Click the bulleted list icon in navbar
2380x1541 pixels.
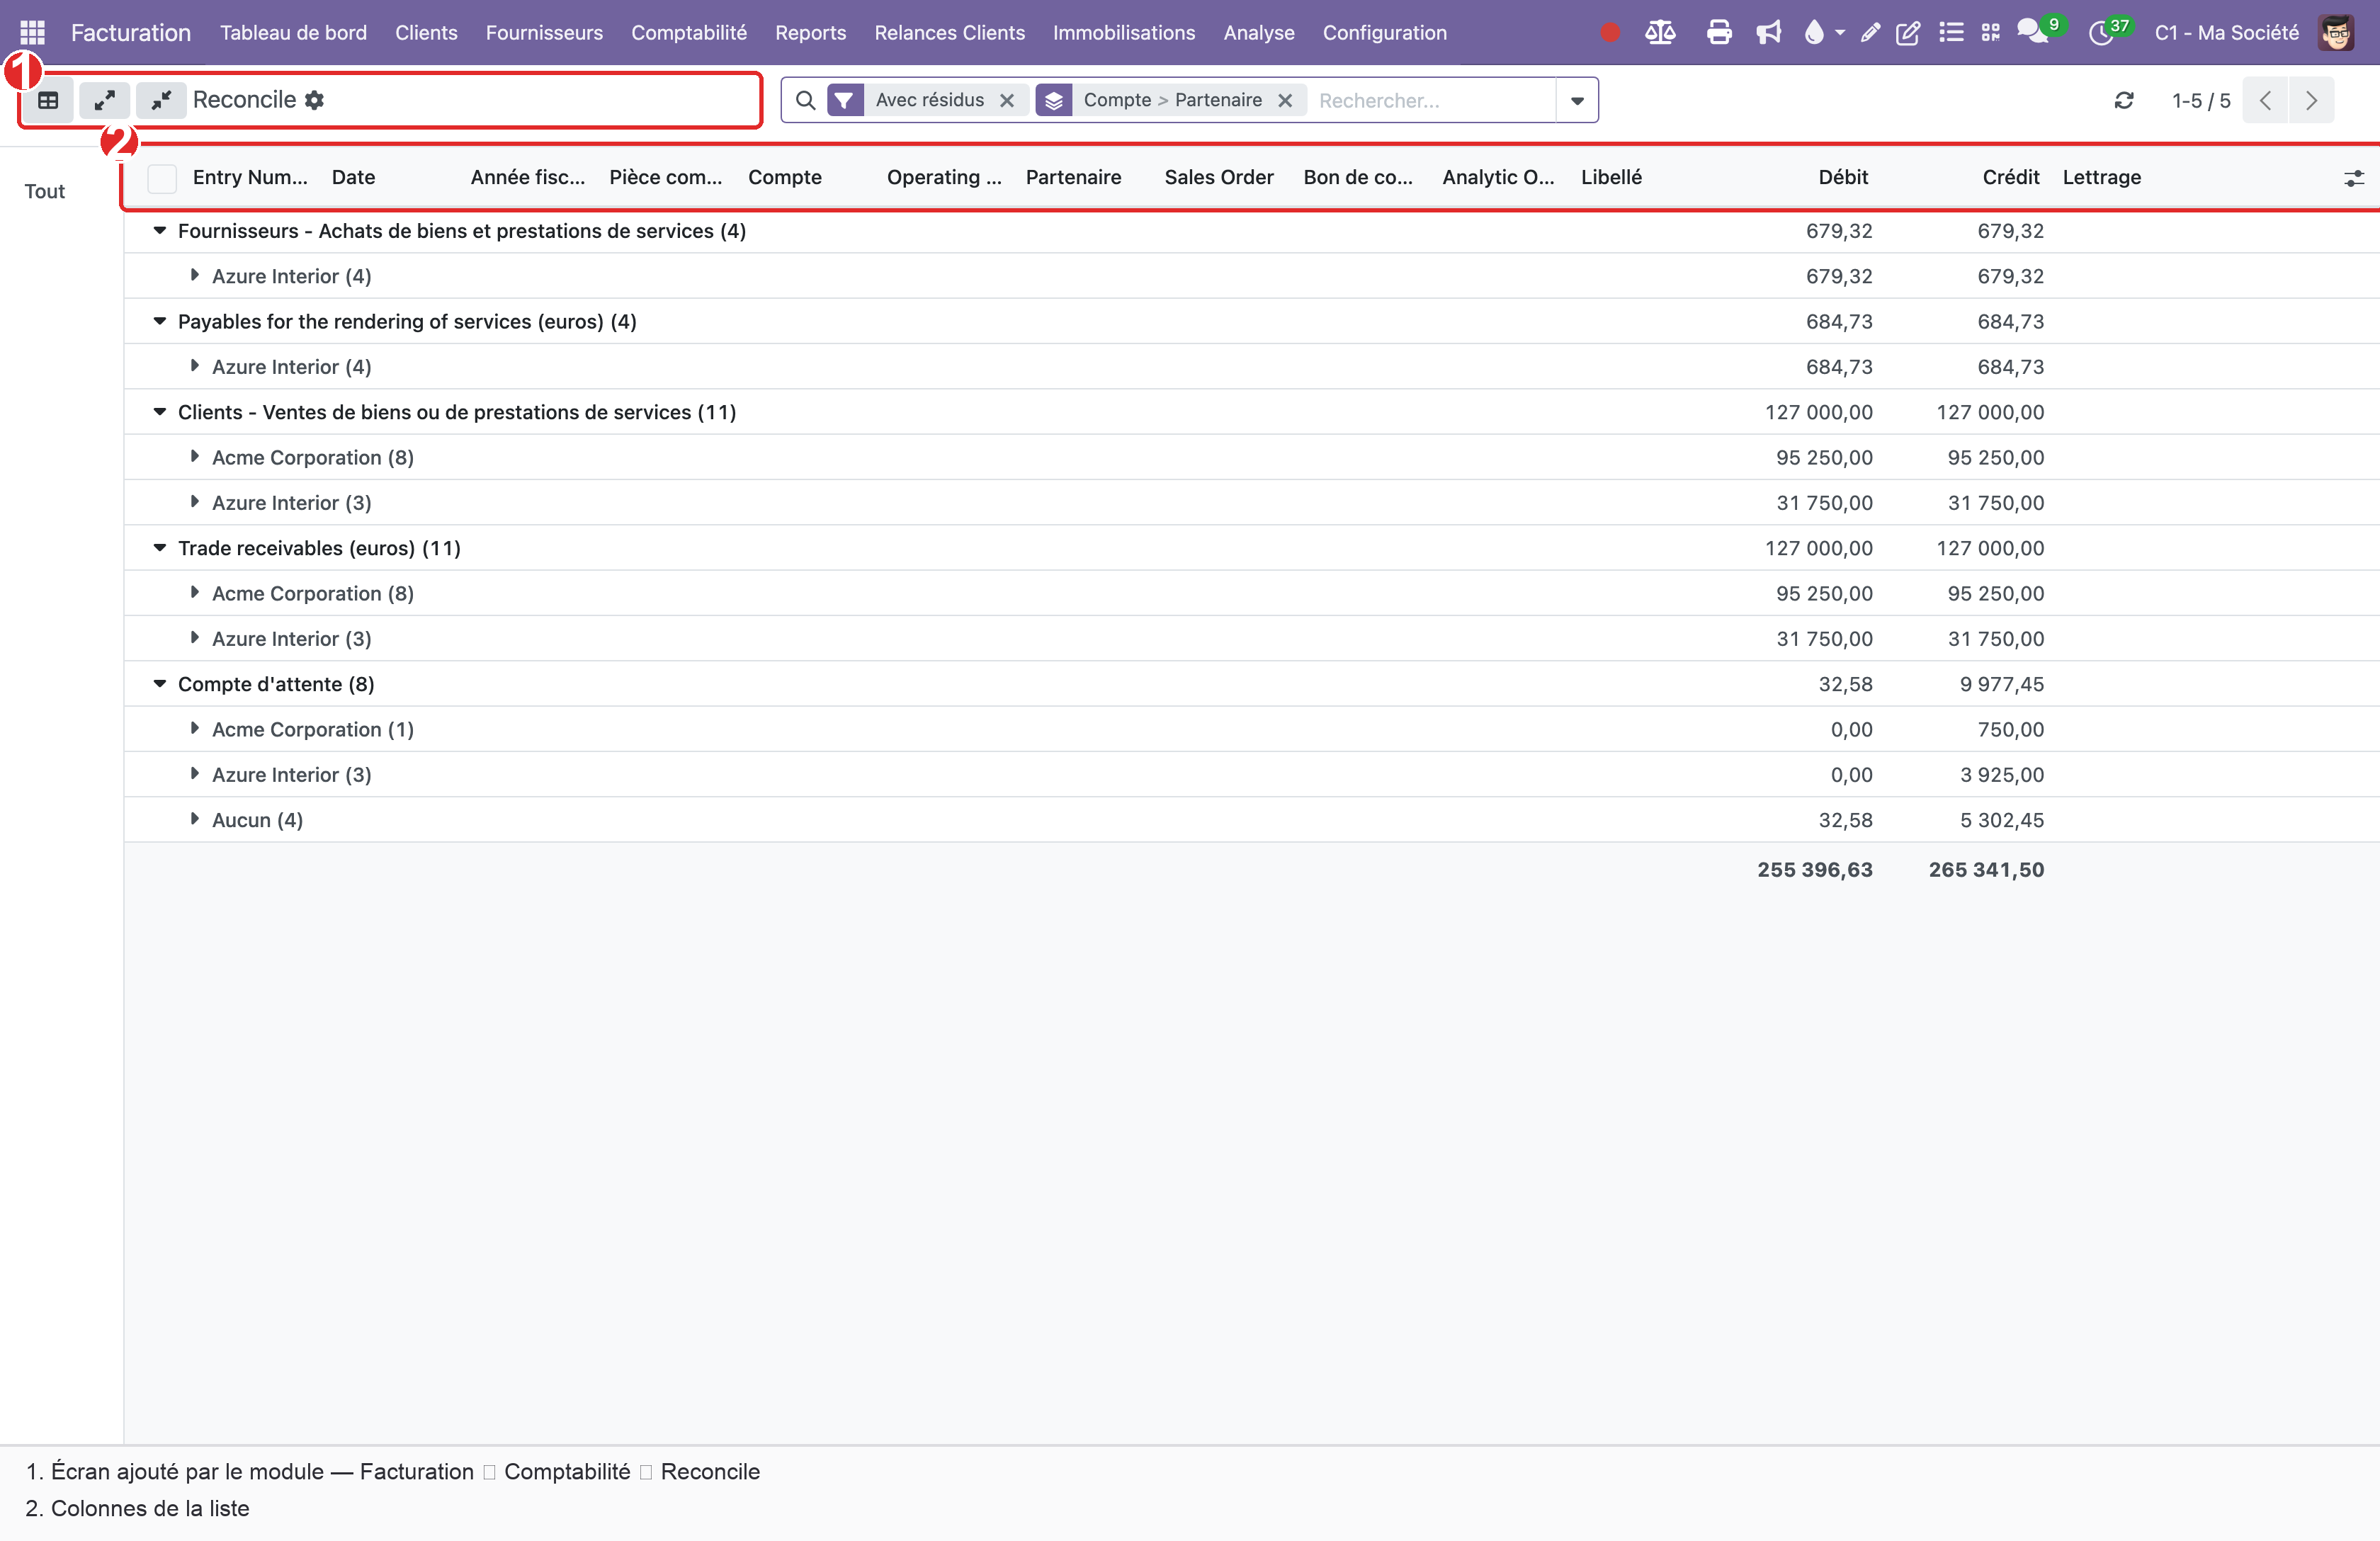coord(1950,32)
